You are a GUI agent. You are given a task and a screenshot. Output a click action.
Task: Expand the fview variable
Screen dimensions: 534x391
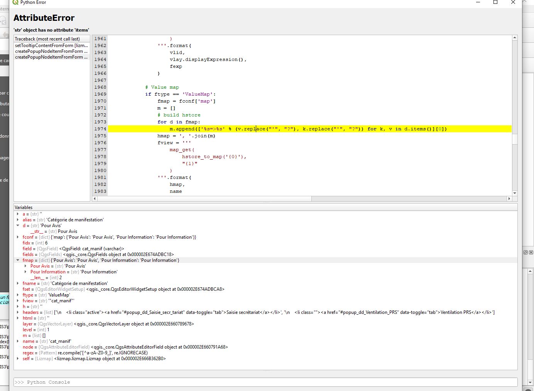click(18, 301)
